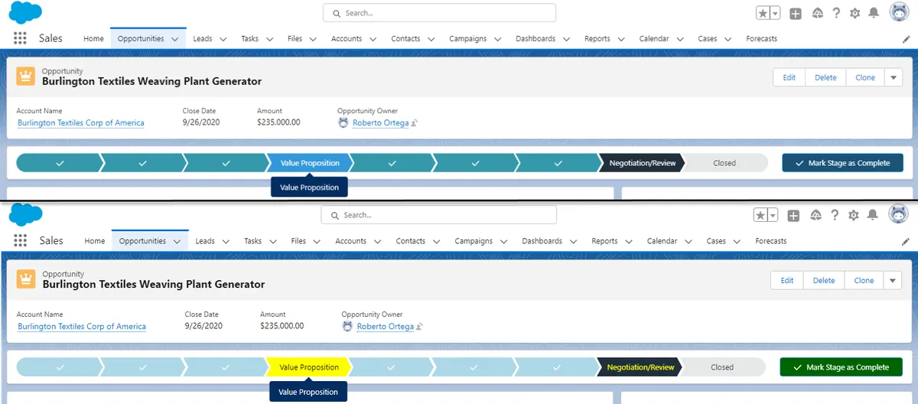918x404 pixels.
Task: Open Favorites star in lower screenshot
Action: pyautogui.click(x=761, y=216)
